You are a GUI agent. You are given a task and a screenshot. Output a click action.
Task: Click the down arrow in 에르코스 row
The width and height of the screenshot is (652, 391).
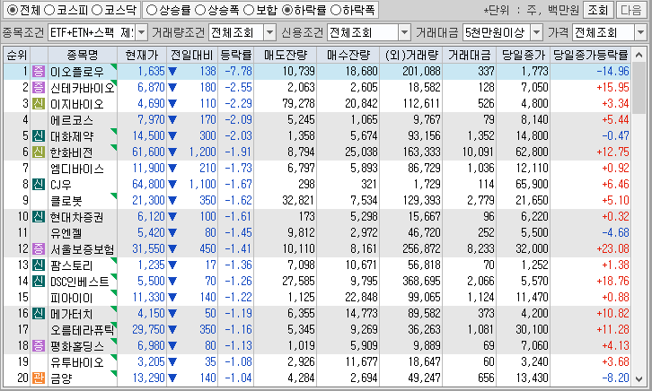tap(172, 120)
